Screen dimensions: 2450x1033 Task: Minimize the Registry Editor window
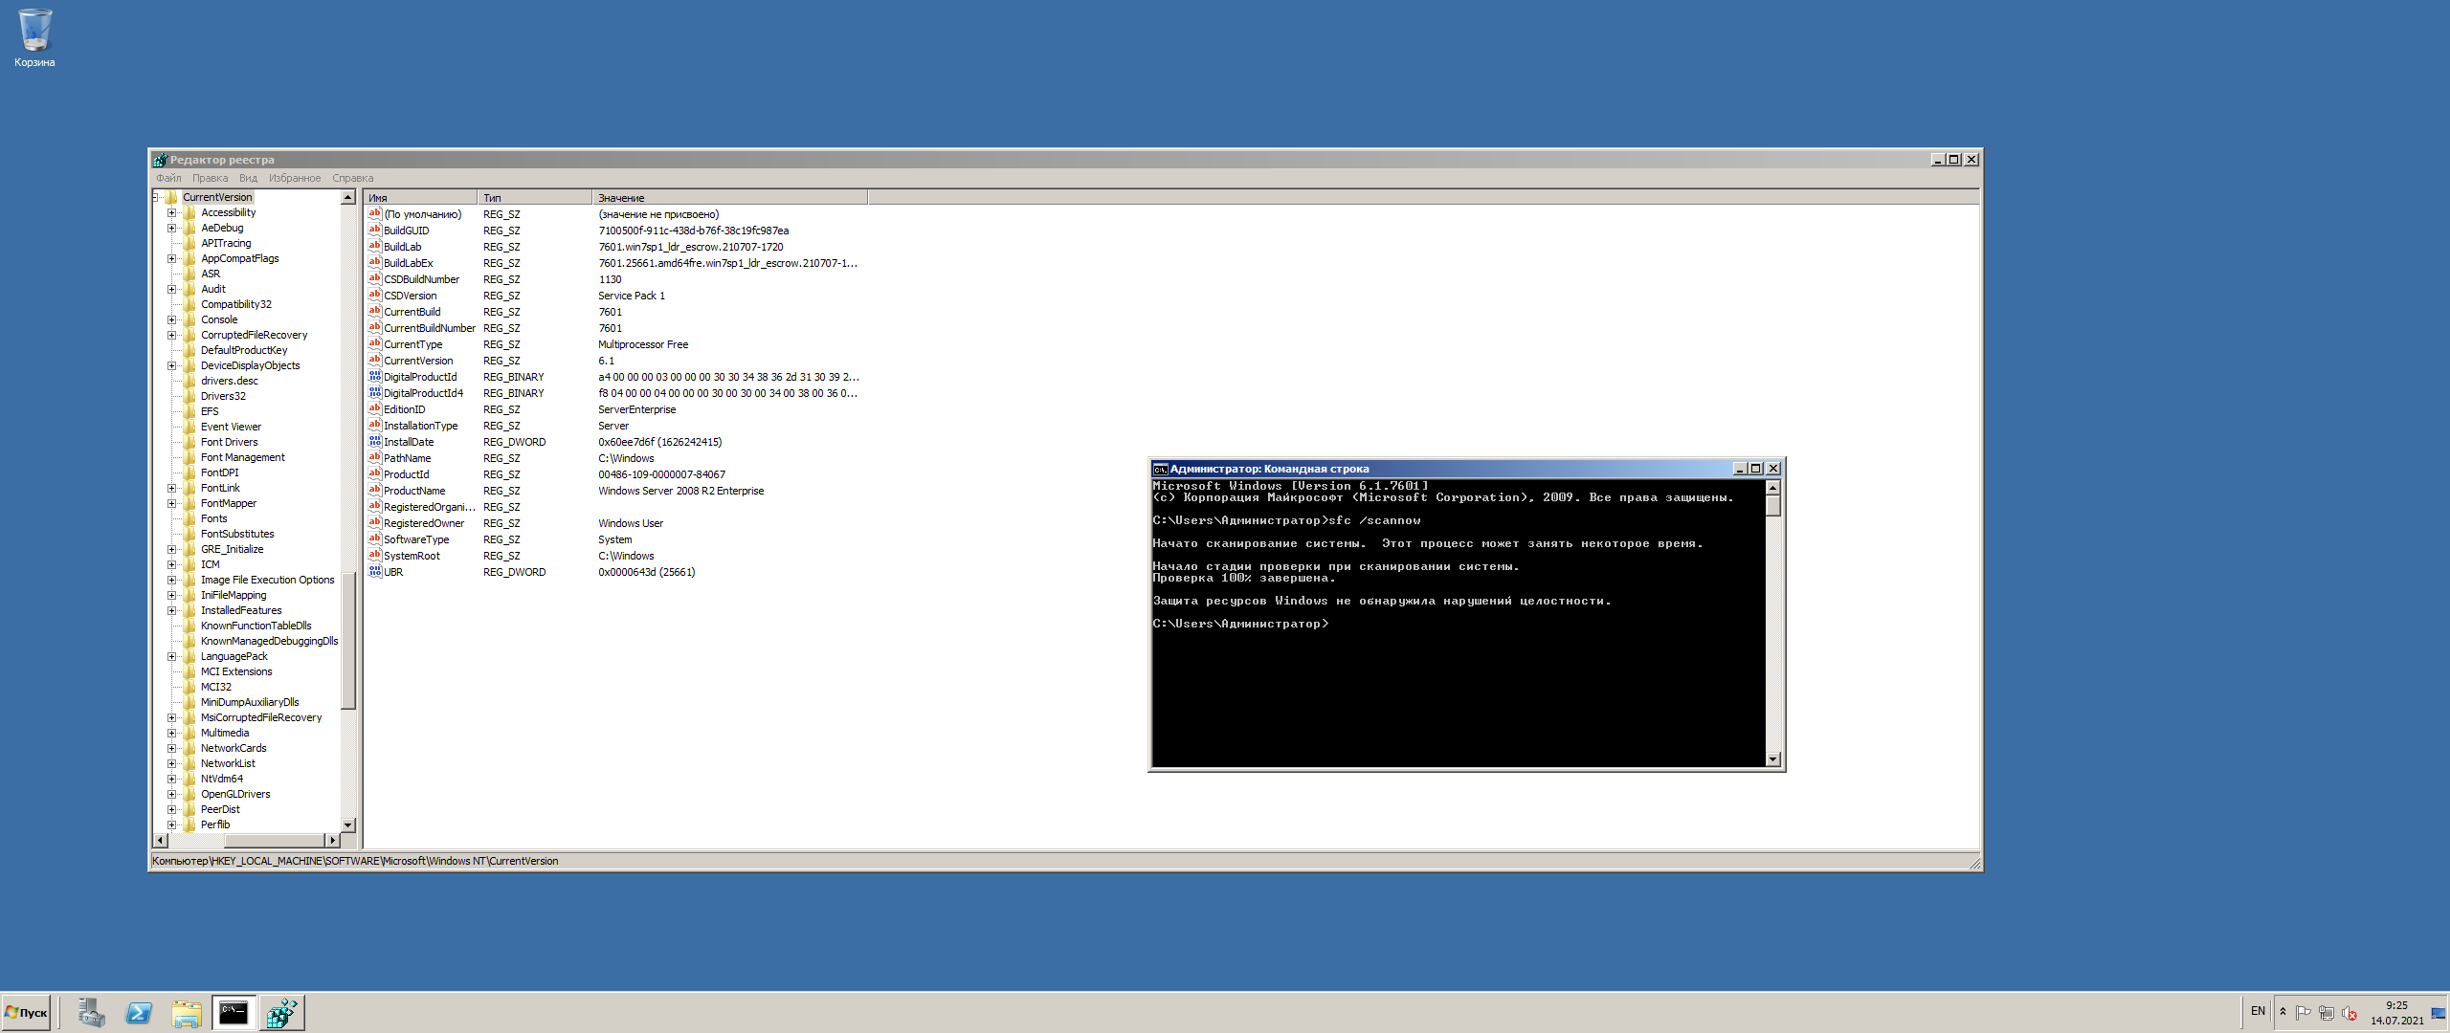pos(1938,160)
